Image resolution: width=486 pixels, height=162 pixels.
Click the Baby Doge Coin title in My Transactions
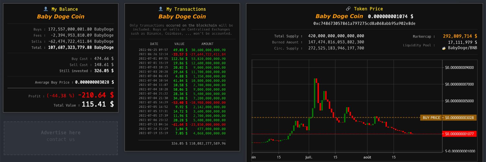point(182,17)
